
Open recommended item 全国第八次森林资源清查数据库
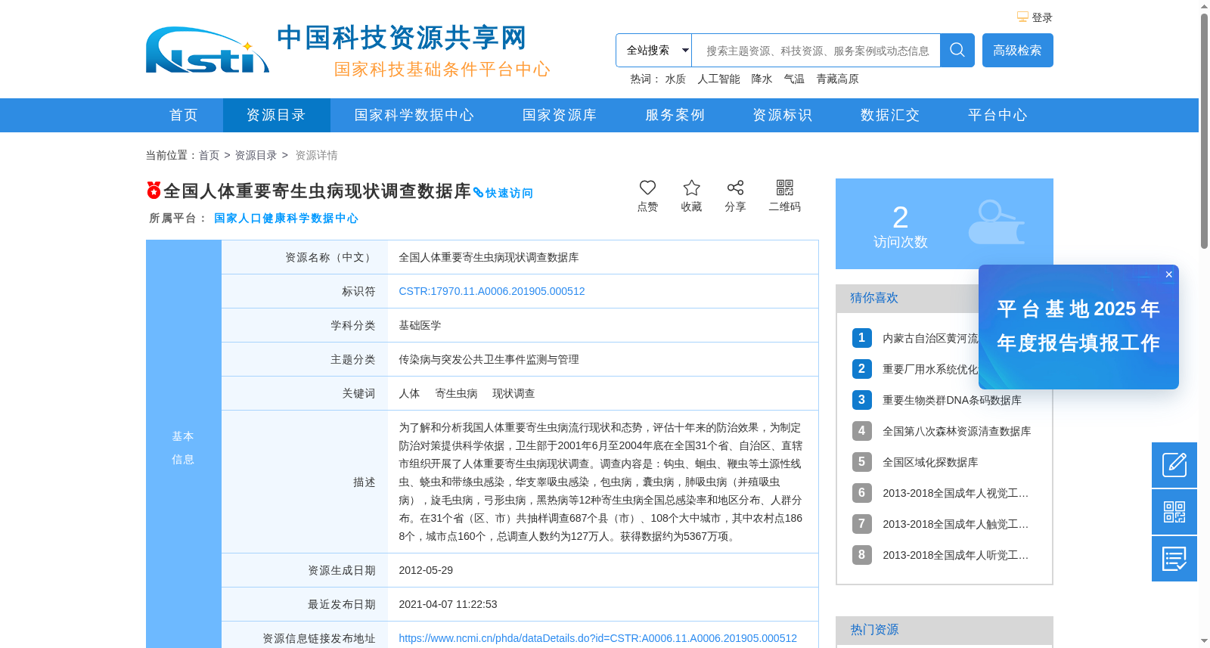[x=957, y=431]
